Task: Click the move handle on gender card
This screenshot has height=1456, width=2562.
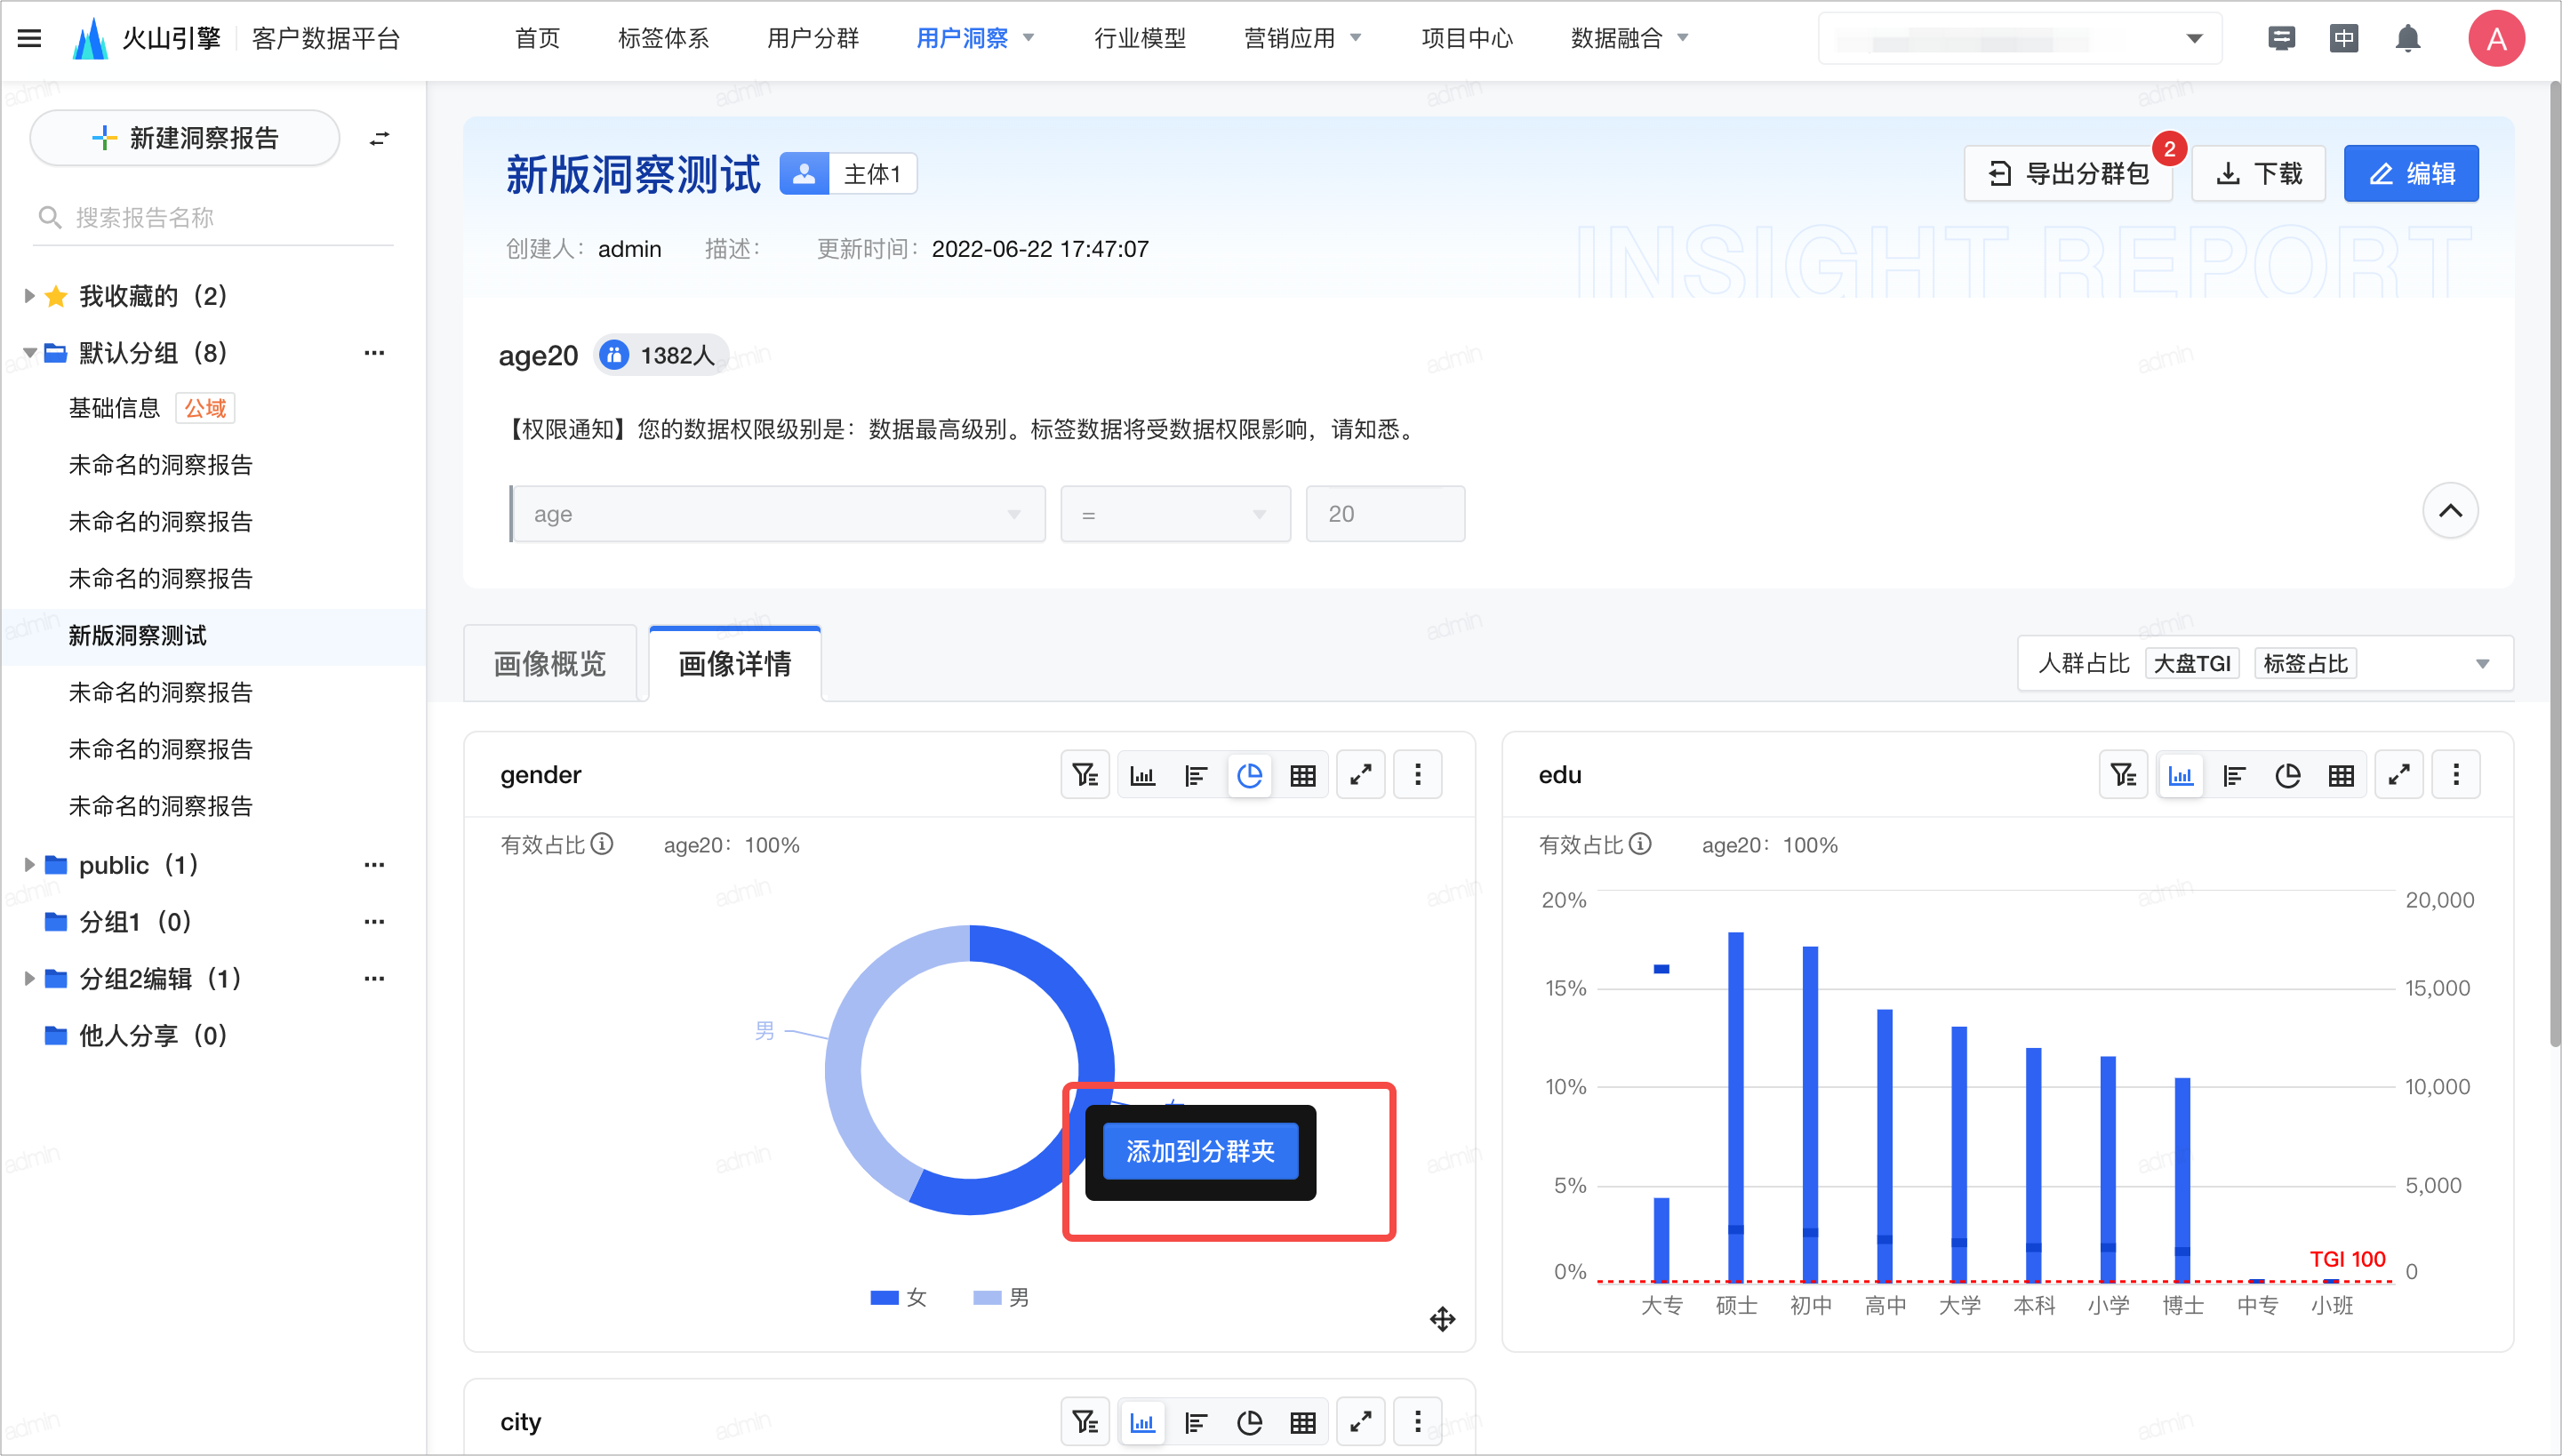Action: 1442,1319
